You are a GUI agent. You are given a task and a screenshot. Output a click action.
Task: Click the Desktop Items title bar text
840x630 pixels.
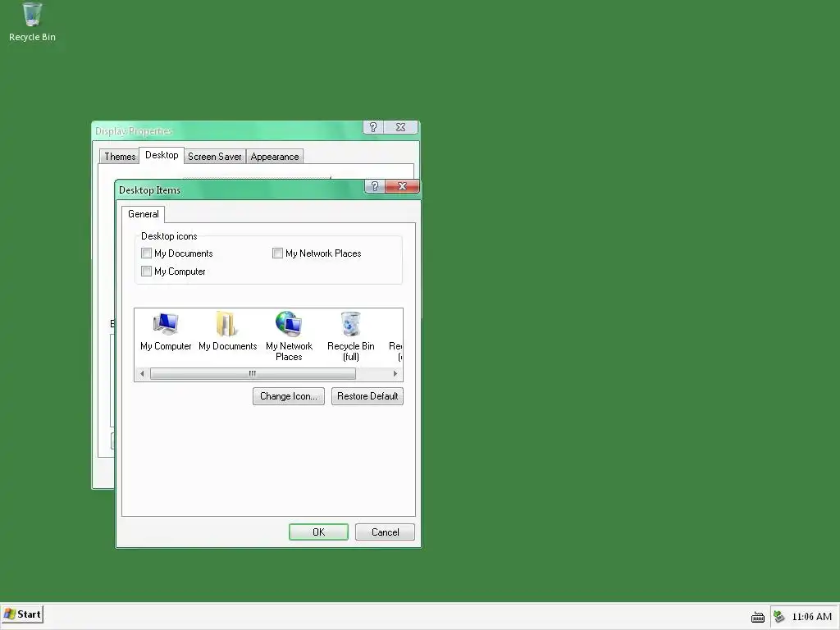(x=149, y=190)
